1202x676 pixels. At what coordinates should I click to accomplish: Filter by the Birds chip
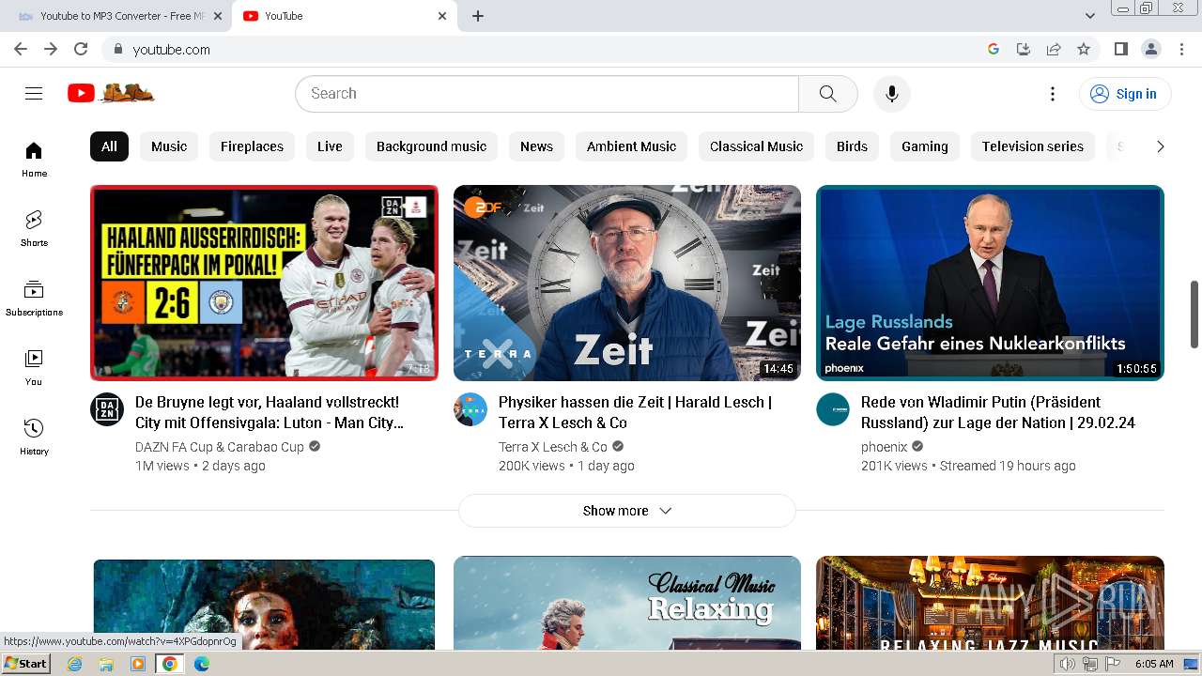(x=852, y=146)
